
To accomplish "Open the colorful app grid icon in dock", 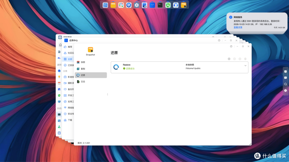I will tap(121, 5).
